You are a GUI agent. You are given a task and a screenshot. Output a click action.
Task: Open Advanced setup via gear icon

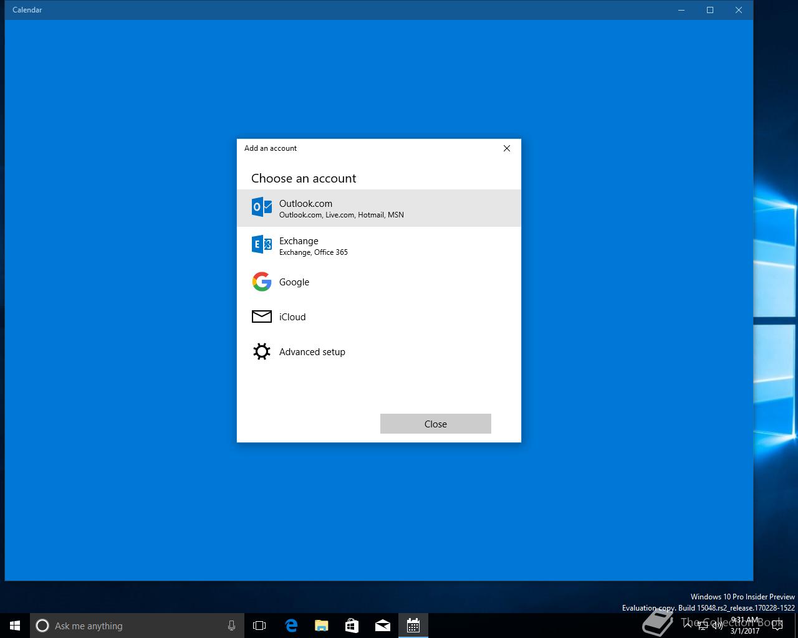click(262, 351)
